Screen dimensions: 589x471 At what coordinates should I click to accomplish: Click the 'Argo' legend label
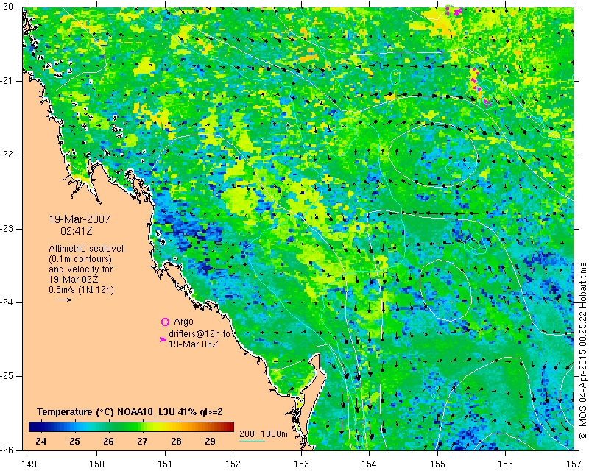183,322
